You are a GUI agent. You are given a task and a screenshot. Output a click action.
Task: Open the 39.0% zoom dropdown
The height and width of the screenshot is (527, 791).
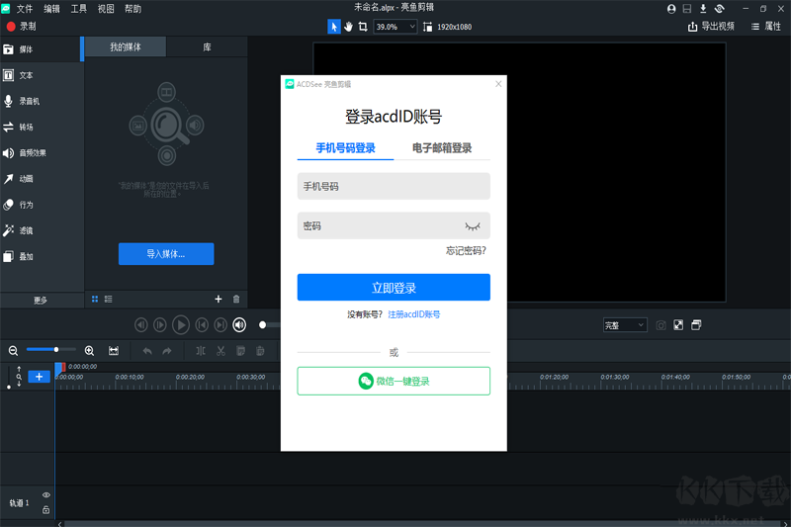(x=395, y=27)
